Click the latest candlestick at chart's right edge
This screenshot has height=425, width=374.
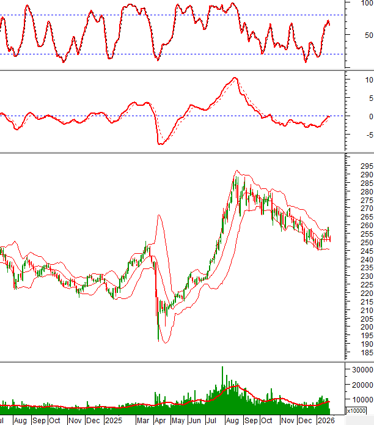pos(330,237)
